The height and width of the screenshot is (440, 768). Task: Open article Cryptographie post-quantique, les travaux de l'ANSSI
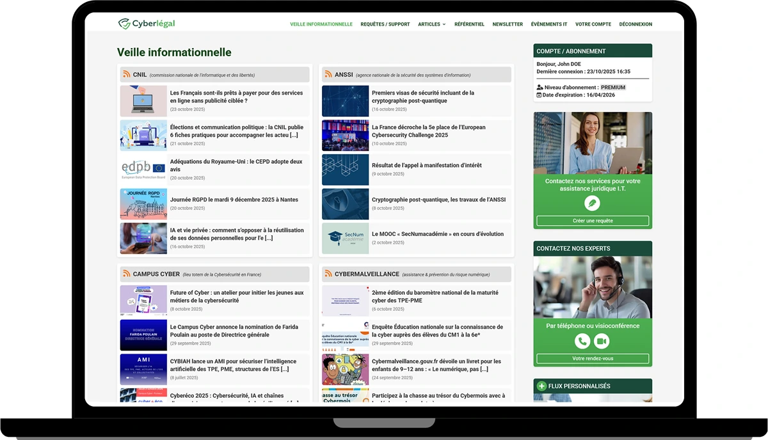(439, 200)
